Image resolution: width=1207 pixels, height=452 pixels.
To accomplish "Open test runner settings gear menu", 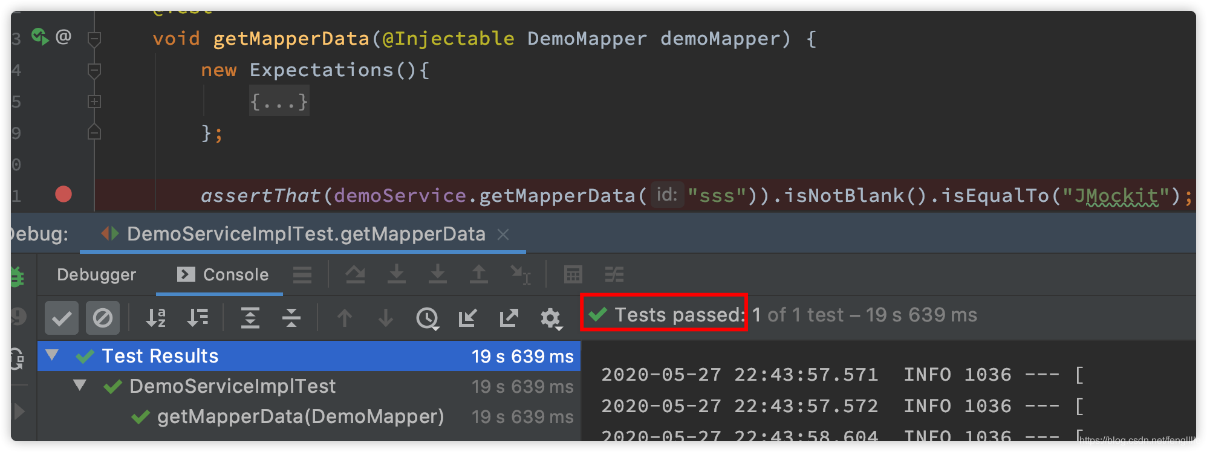I will coord(551,318).
